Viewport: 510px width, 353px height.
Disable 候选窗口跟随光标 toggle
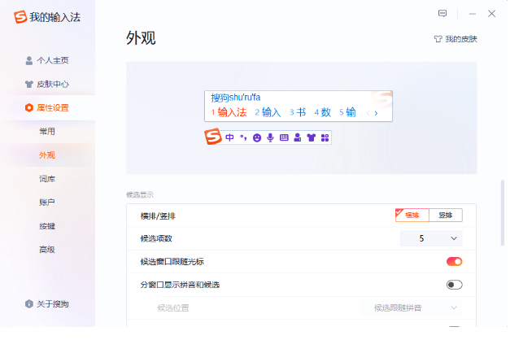pyautogui.click(x=455, y=262)
